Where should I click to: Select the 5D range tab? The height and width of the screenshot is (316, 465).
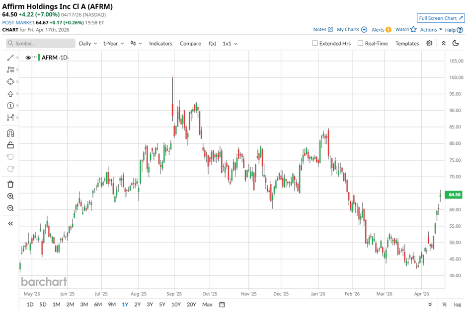click(43, 305)
